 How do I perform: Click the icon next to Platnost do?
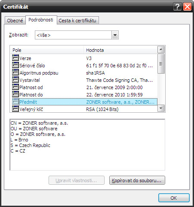pos(15,94)
